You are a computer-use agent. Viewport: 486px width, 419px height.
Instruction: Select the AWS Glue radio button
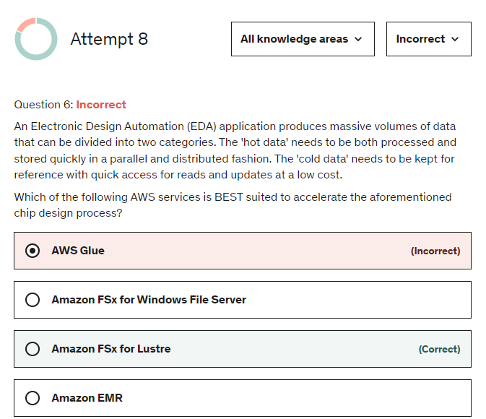pos(32,251)
